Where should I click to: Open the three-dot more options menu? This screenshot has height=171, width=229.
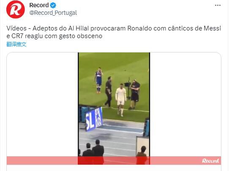218,6
